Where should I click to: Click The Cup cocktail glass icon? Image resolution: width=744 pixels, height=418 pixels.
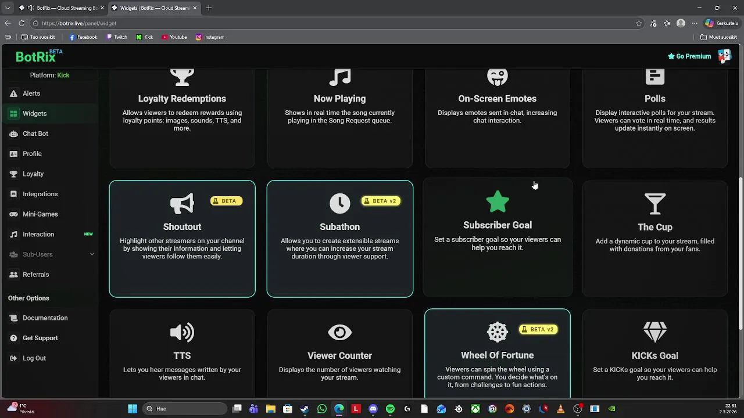[655, 204]
